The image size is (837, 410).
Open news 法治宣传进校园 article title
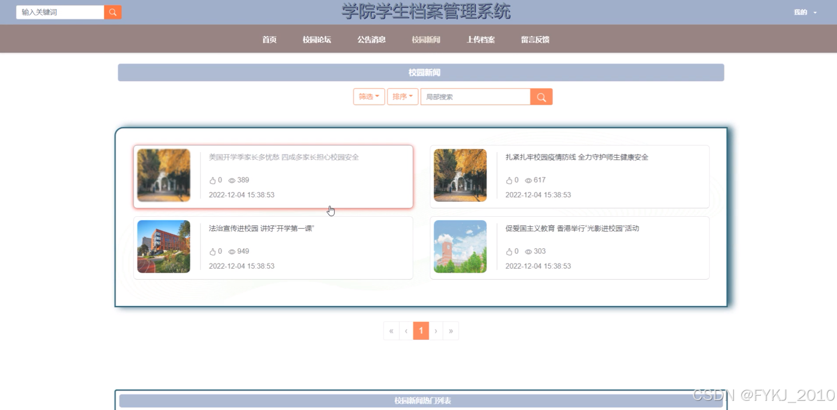(x=262, y=229)
